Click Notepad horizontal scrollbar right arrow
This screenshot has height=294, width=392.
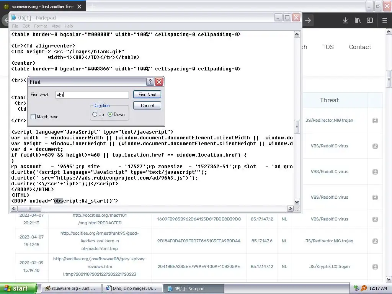point(290,209)
